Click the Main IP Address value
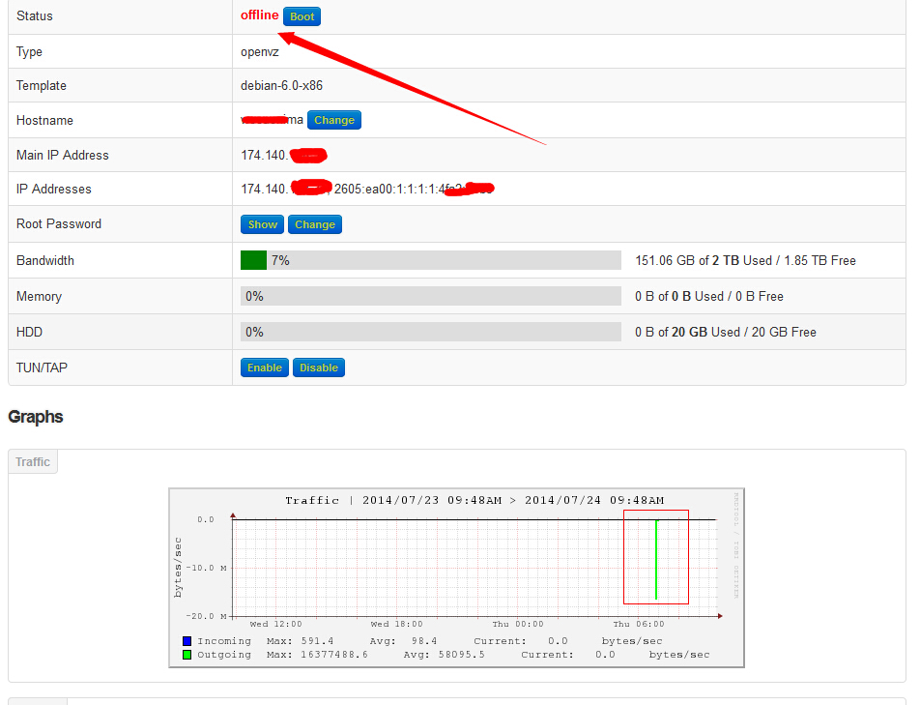 click(x=282, y=155)
